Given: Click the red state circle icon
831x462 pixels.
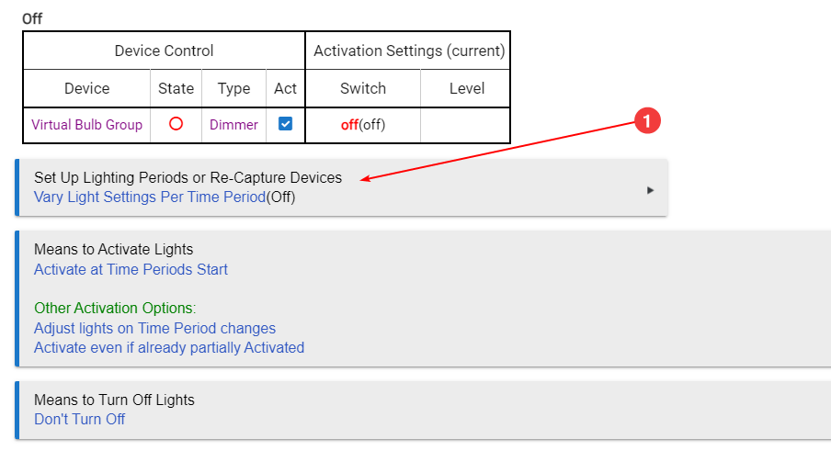Looking at the screenshot, I should click(176, 124).
